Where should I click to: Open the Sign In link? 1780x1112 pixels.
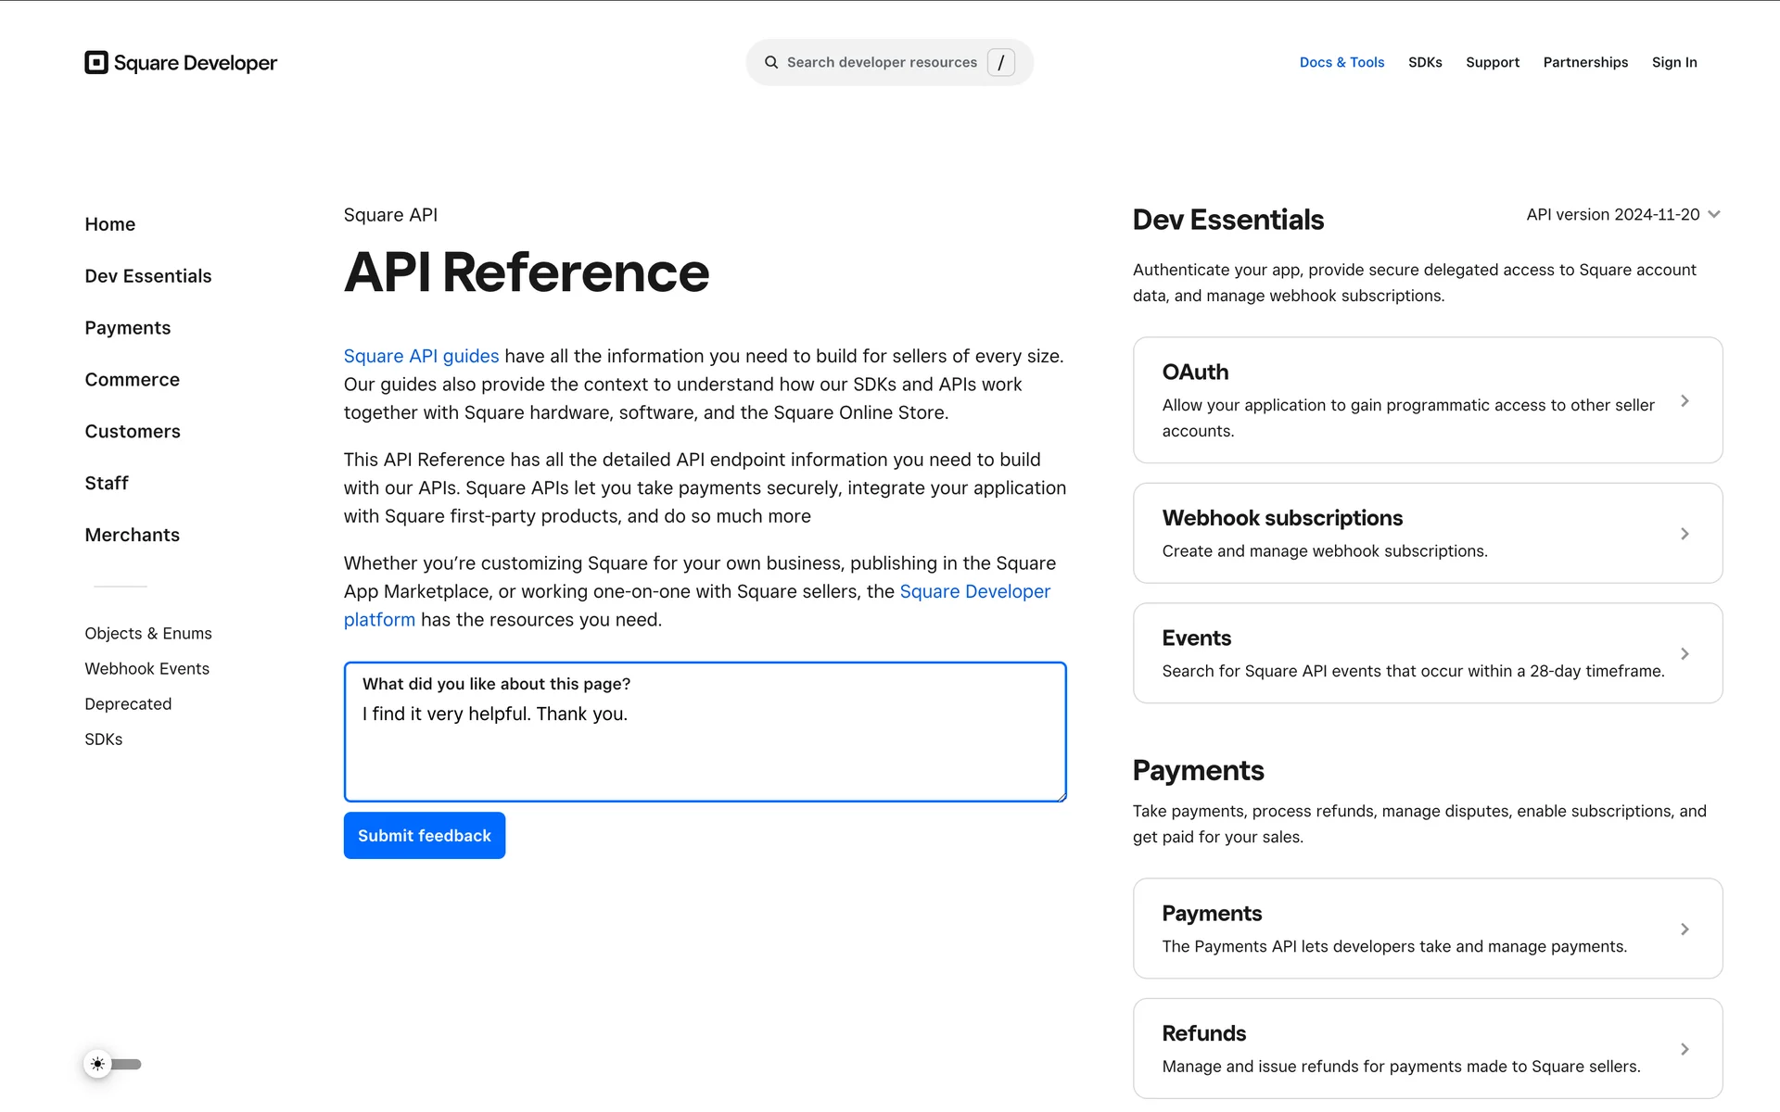tap(1674, 62)
